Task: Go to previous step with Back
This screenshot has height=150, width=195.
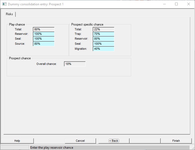Action: tap(114, 141)
